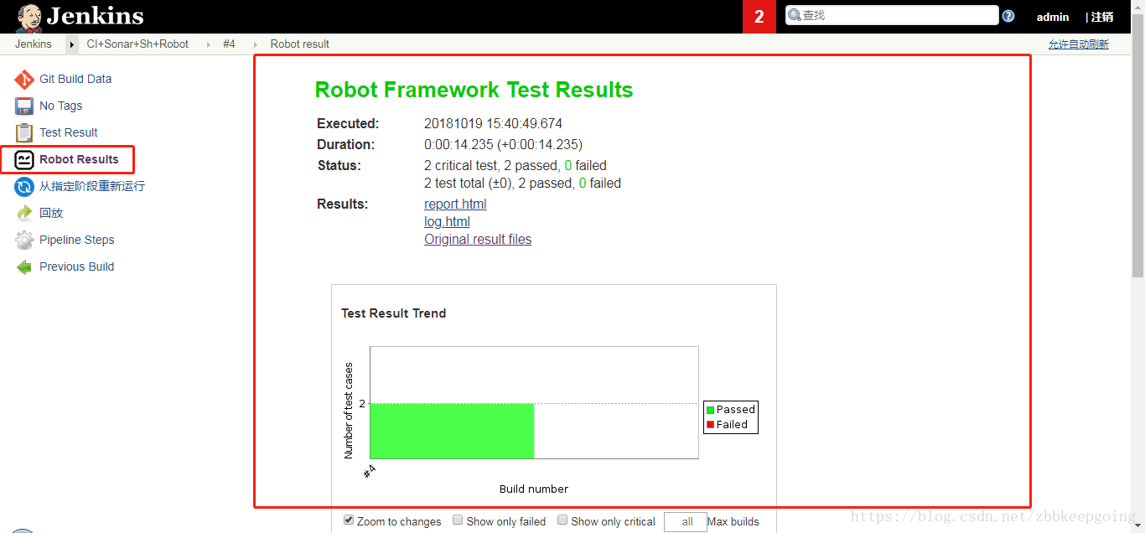Click the admin user link
Screen dimensions: 1145x533
coord(1053,17)
